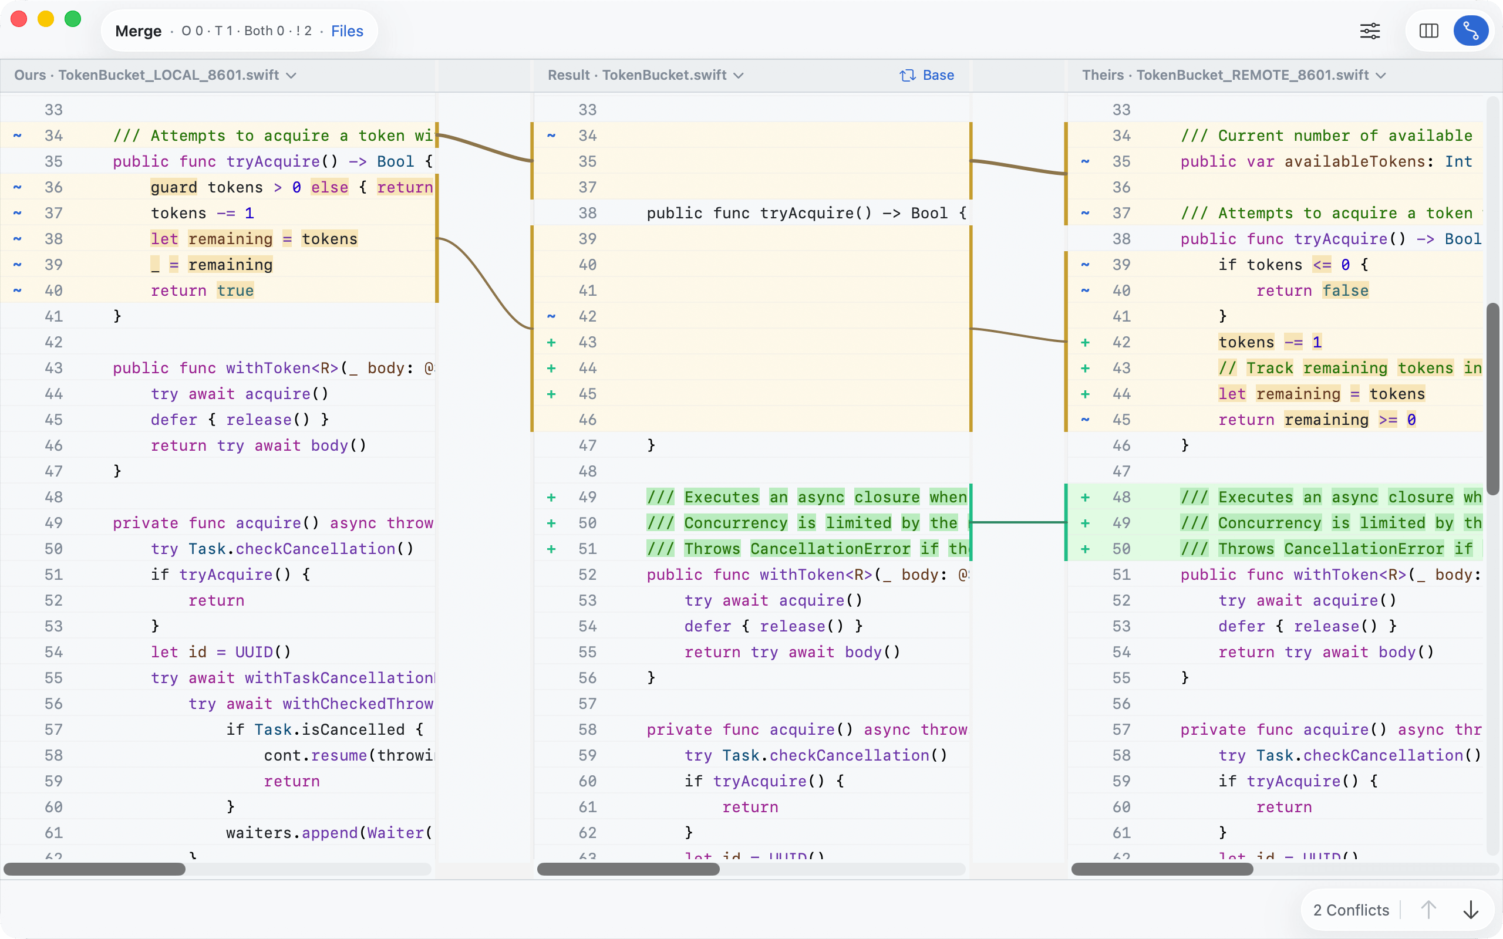The height and width of the screenshot is (939, 1503).
Task: Click tilde marker on Result line 42
Action: coord(551,316)
